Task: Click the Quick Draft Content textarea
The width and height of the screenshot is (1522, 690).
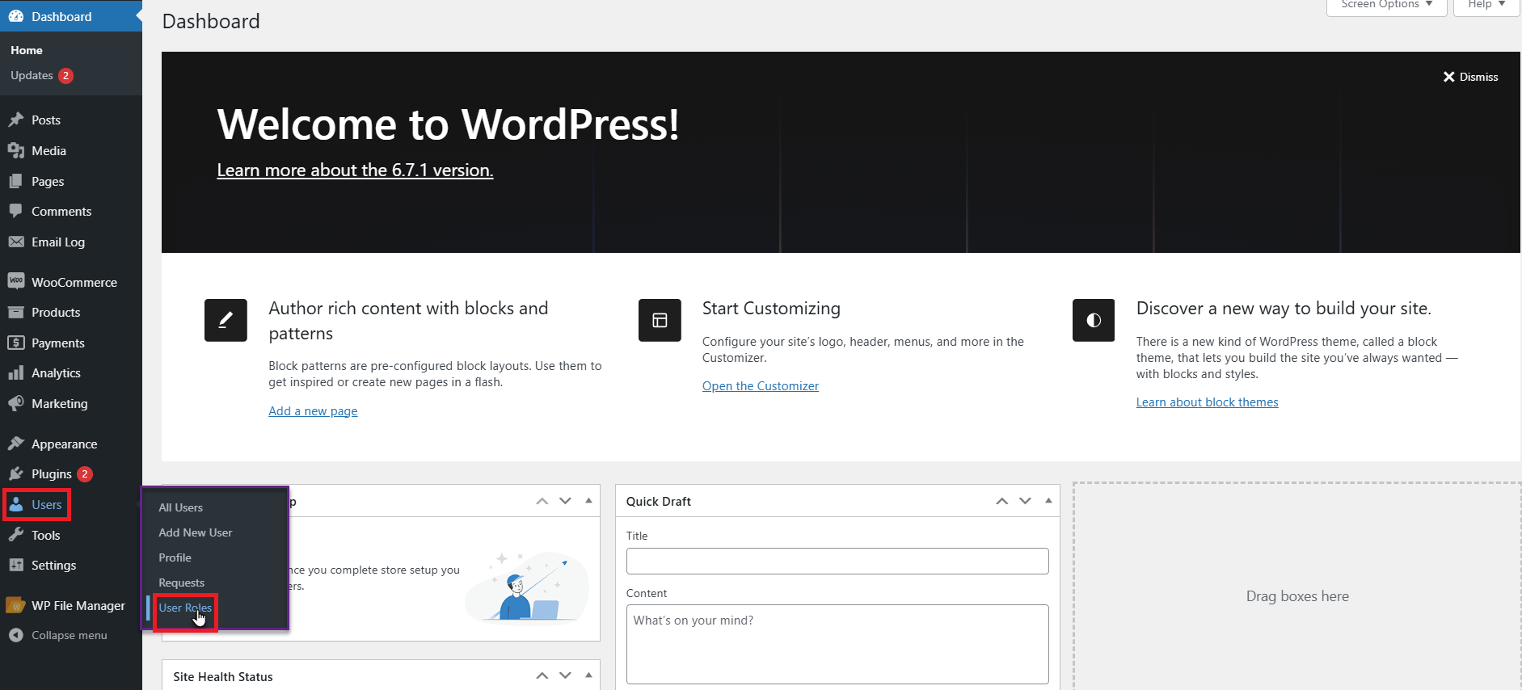Action: point(837,644)
